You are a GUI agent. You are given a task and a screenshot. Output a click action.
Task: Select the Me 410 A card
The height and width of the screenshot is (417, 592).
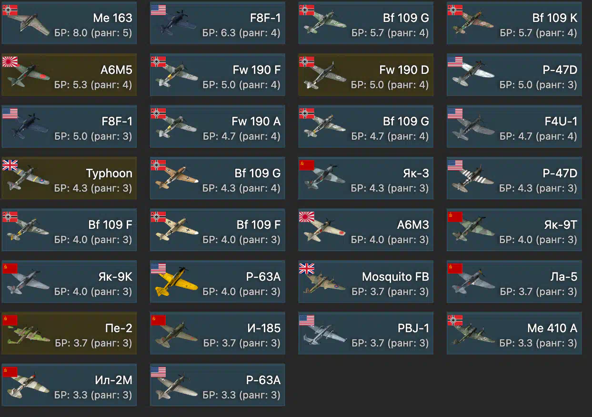514,333
